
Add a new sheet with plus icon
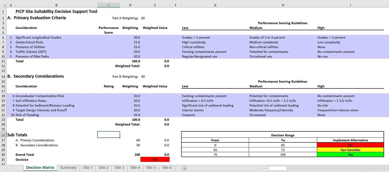[184, 168]
